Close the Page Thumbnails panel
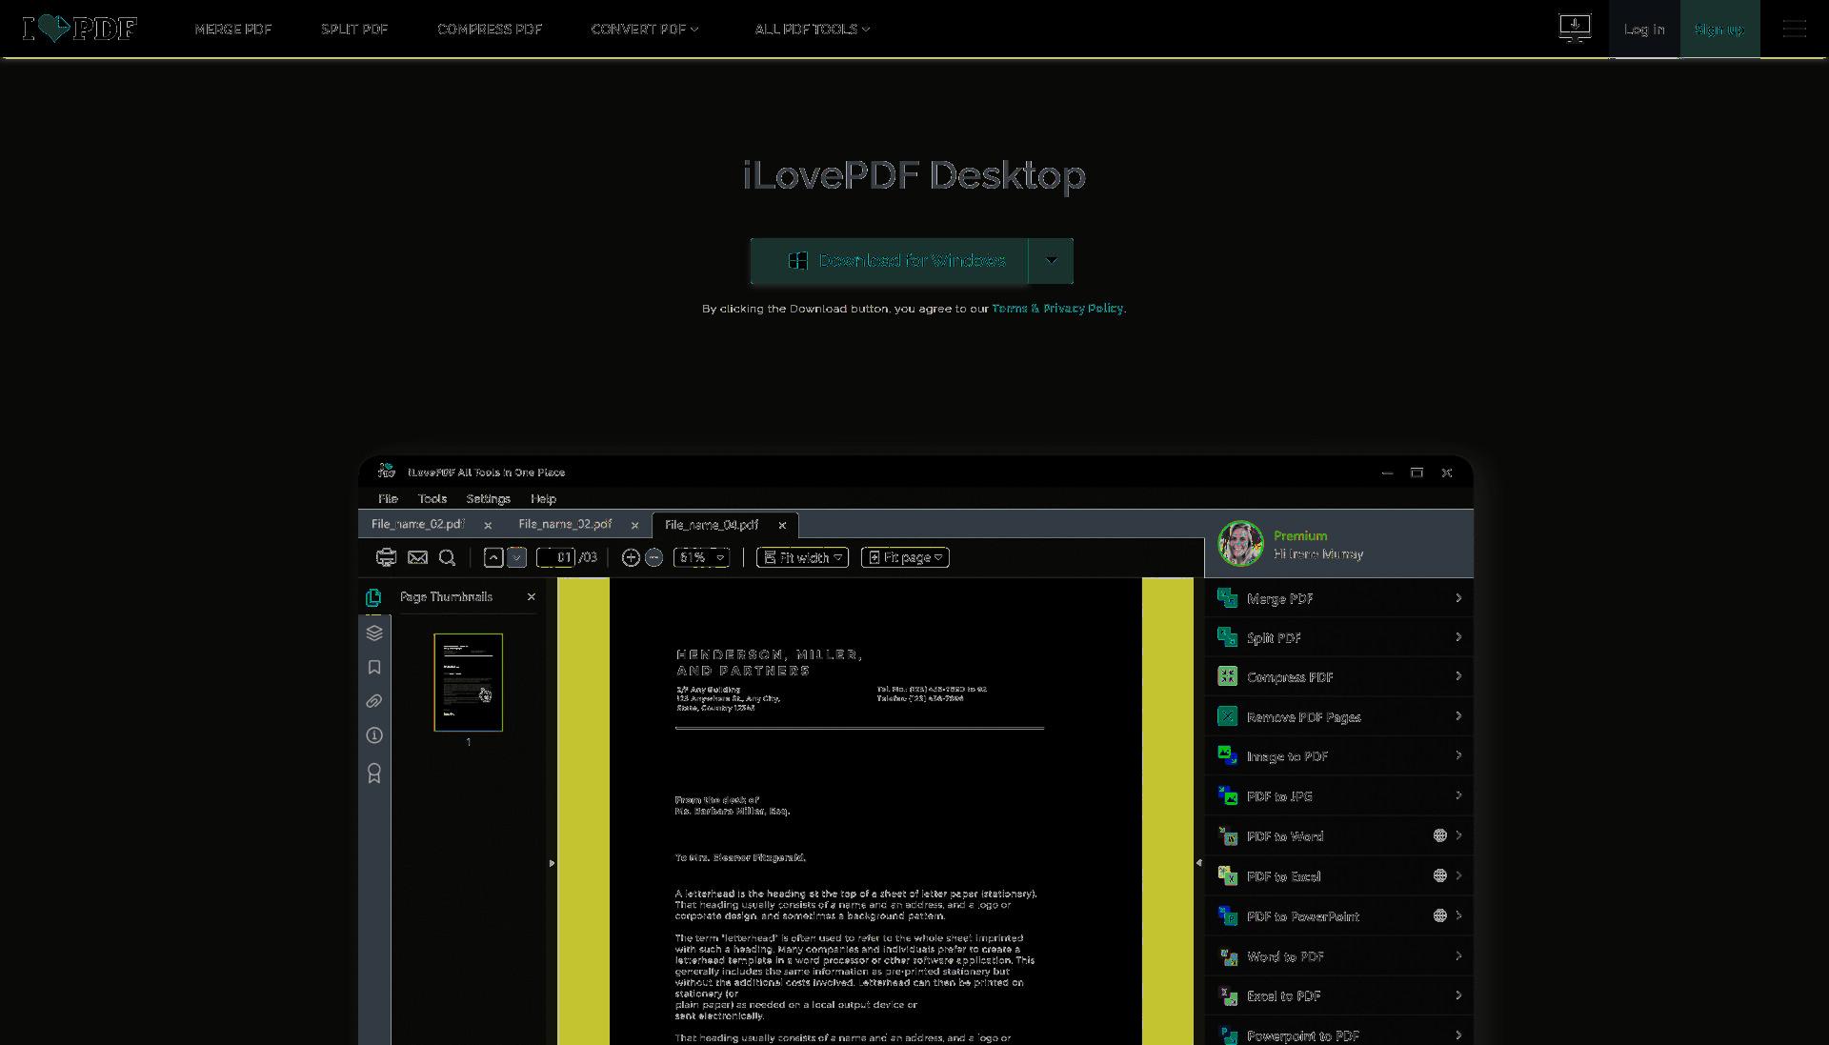This screenshot has width=1829, height=1045. [x=532, y=597]
